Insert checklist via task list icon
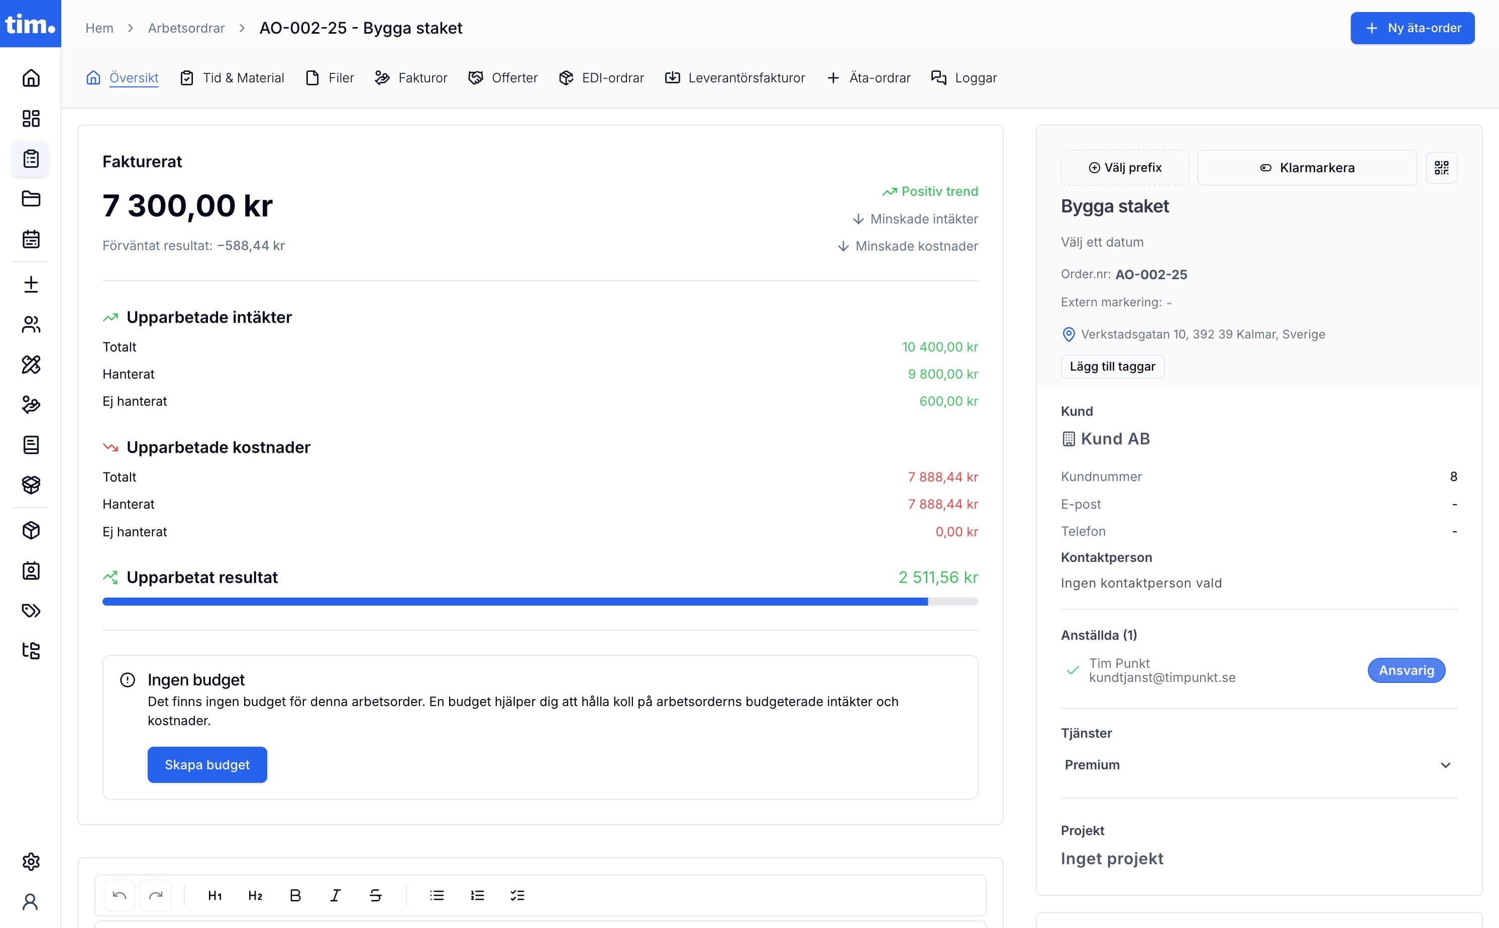Image resolution: width=1499 pixels, height=928 pixels. 517,895
